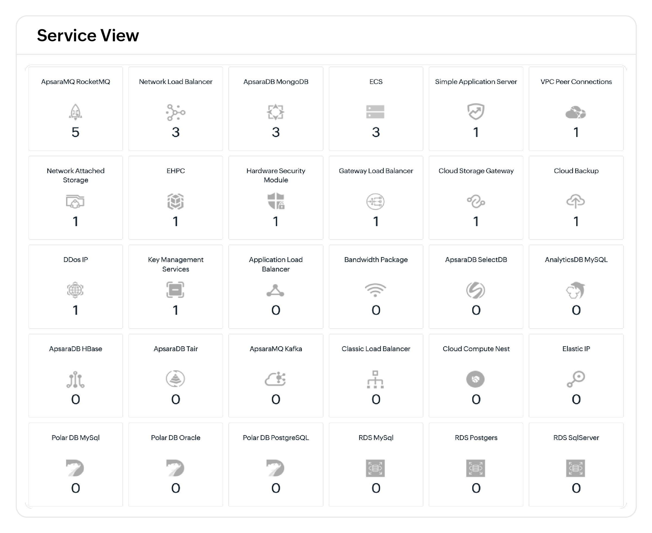Open the VPC Peer Connections count 1

(576, 132)
